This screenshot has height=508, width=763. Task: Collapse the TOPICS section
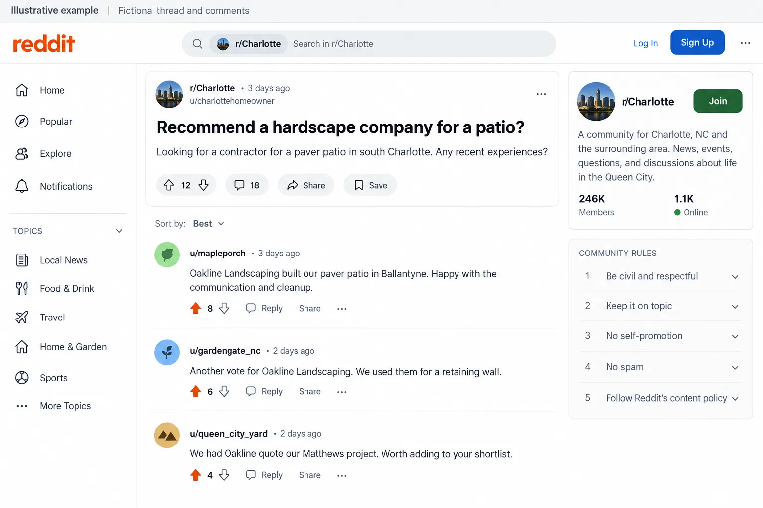point(119,231)
